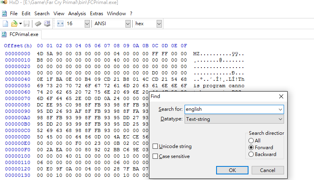
Task: Expand the ANSI charset dropdown
Action: pos(128,24)
